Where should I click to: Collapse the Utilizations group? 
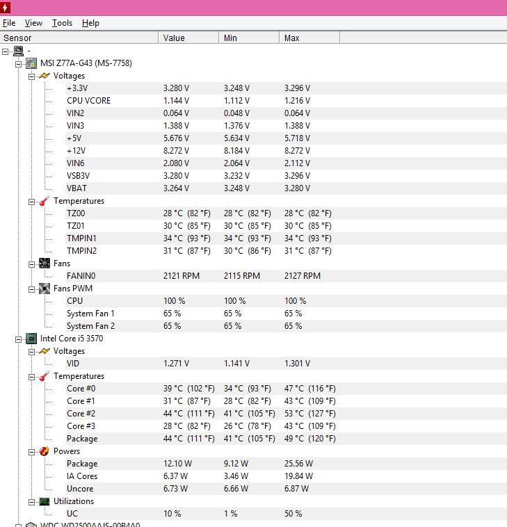pyautogui.click(x=31, y=502)
